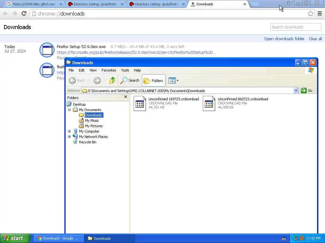Open the Tools menu in Explorer
Screen dimensions: 325x243
pos(125,70)
